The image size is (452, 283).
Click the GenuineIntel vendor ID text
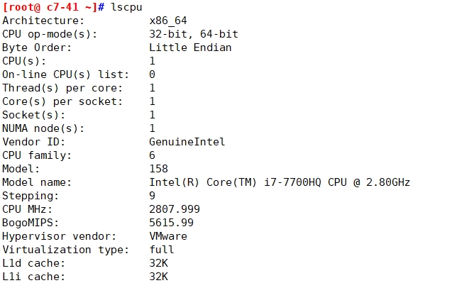pyautogui.click(x=187, y=142)
